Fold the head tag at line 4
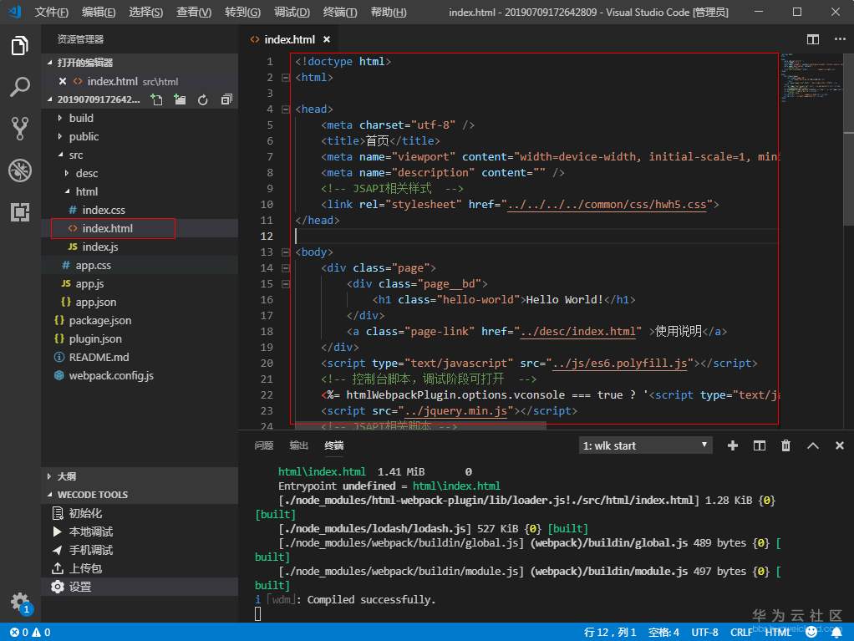This screenshot has height=641, width=854. [x=285, y=109]
